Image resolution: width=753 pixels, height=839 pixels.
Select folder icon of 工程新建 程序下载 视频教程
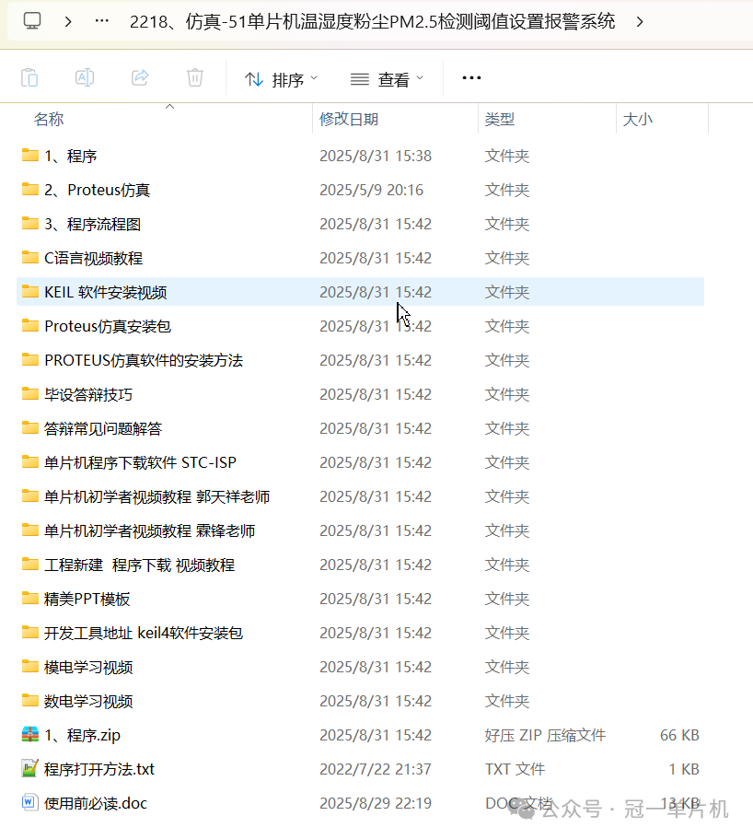30,565
